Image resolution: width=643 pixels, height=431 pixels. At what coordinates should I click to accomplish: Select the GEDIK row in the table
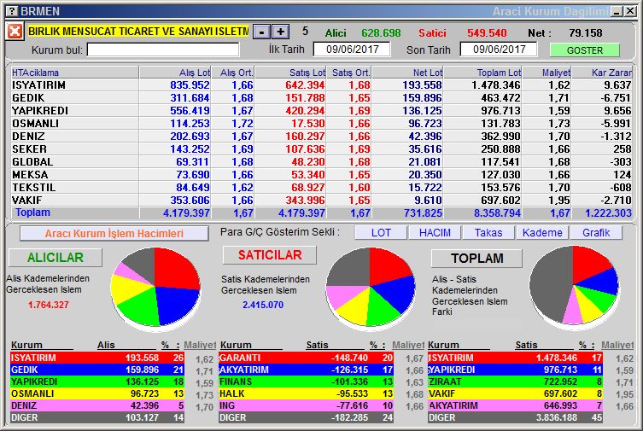pyautogui.click(x=321, y=98)
